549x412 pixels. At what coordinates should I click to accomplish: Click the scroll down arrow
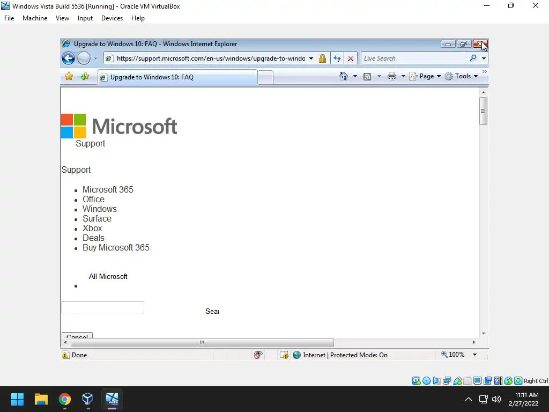(484, 334)
